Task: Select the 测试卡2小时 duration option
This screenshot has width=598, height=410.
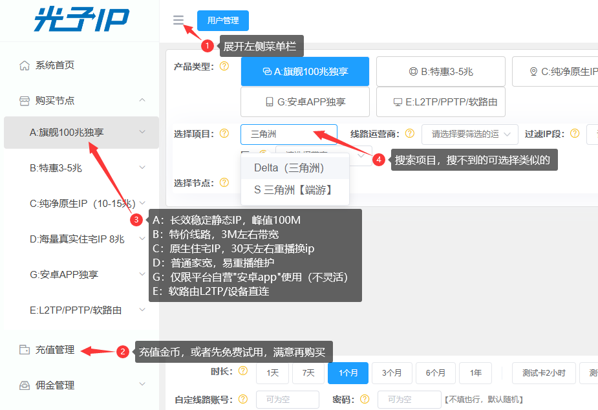Action: click(542, 372)
